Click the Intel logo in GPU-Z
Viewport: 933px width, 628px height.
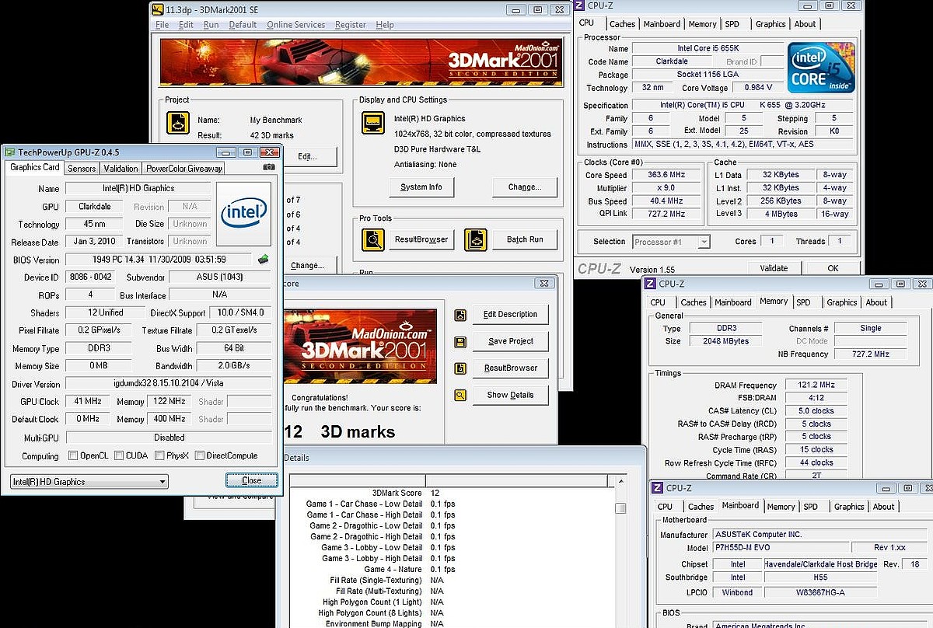point(243,212)
